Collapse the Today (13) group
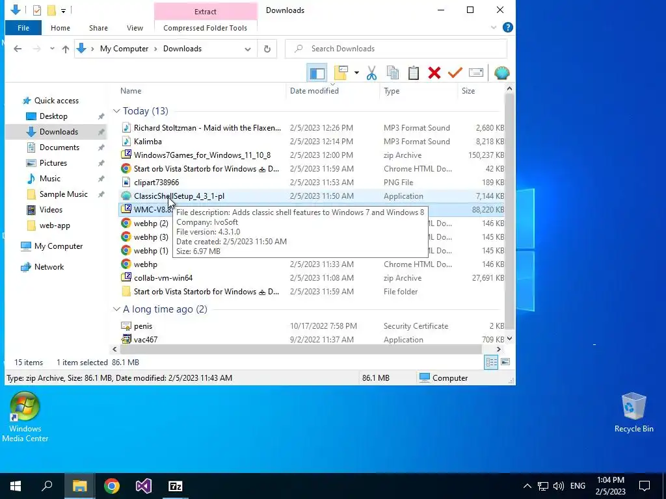The image size is (666, 499). click(116, 111)
